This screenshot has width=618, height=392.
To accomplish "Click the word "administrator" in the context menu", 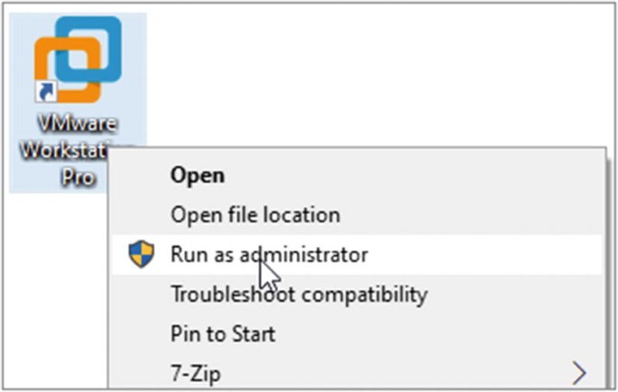I will (x=303, y=254).
